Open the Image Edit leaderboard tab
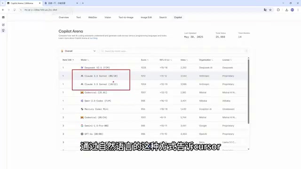 pyautogui.click(x=146, y=17)
